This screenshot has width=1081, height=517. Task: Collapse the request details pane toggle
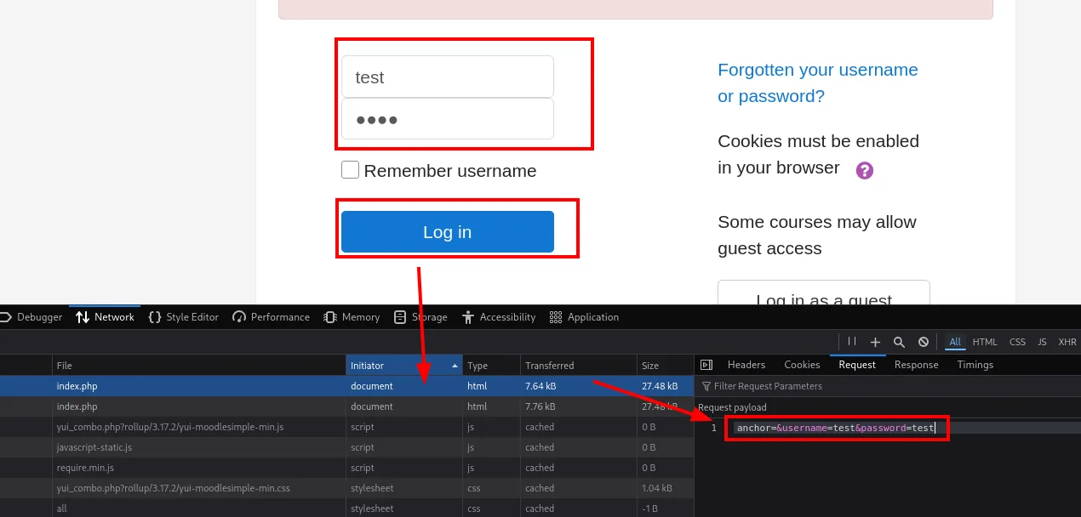coord(706,365)
